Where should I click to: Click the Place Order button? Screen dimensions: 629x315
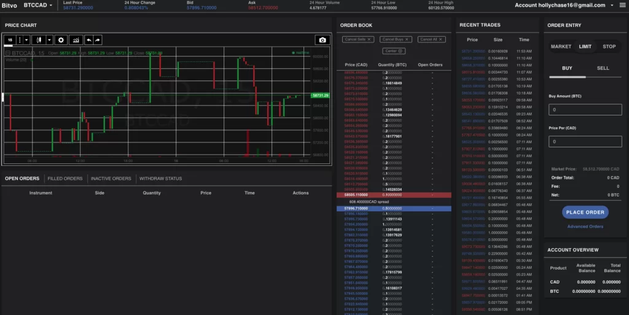tap(585, 212)
